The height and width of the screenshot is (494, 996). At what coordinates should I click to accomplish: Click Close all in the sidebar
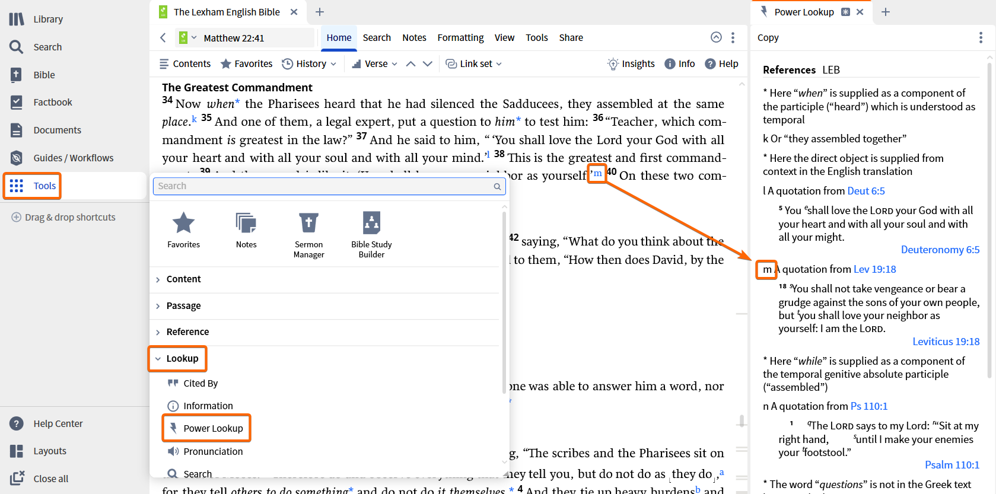click(x=39, y=479)
